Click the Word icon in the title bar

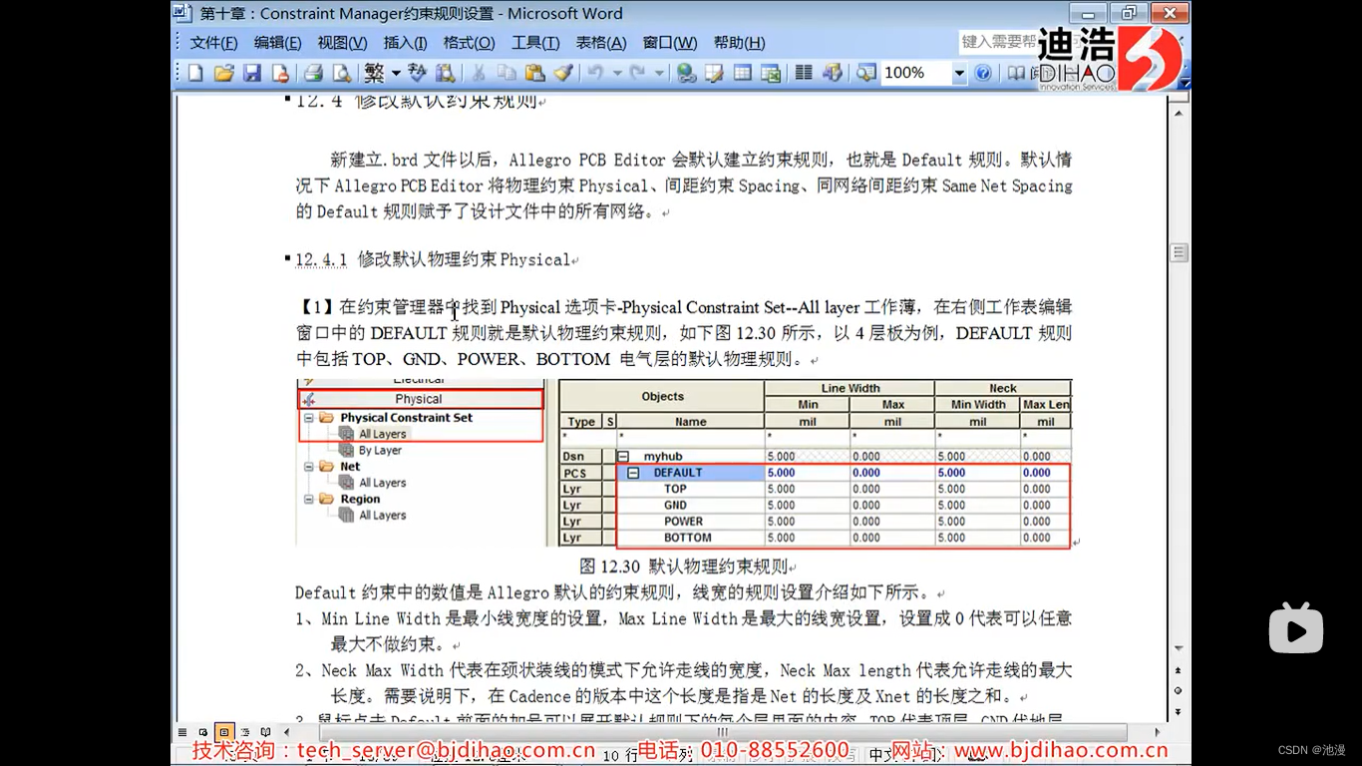click(x=180, y=13)
